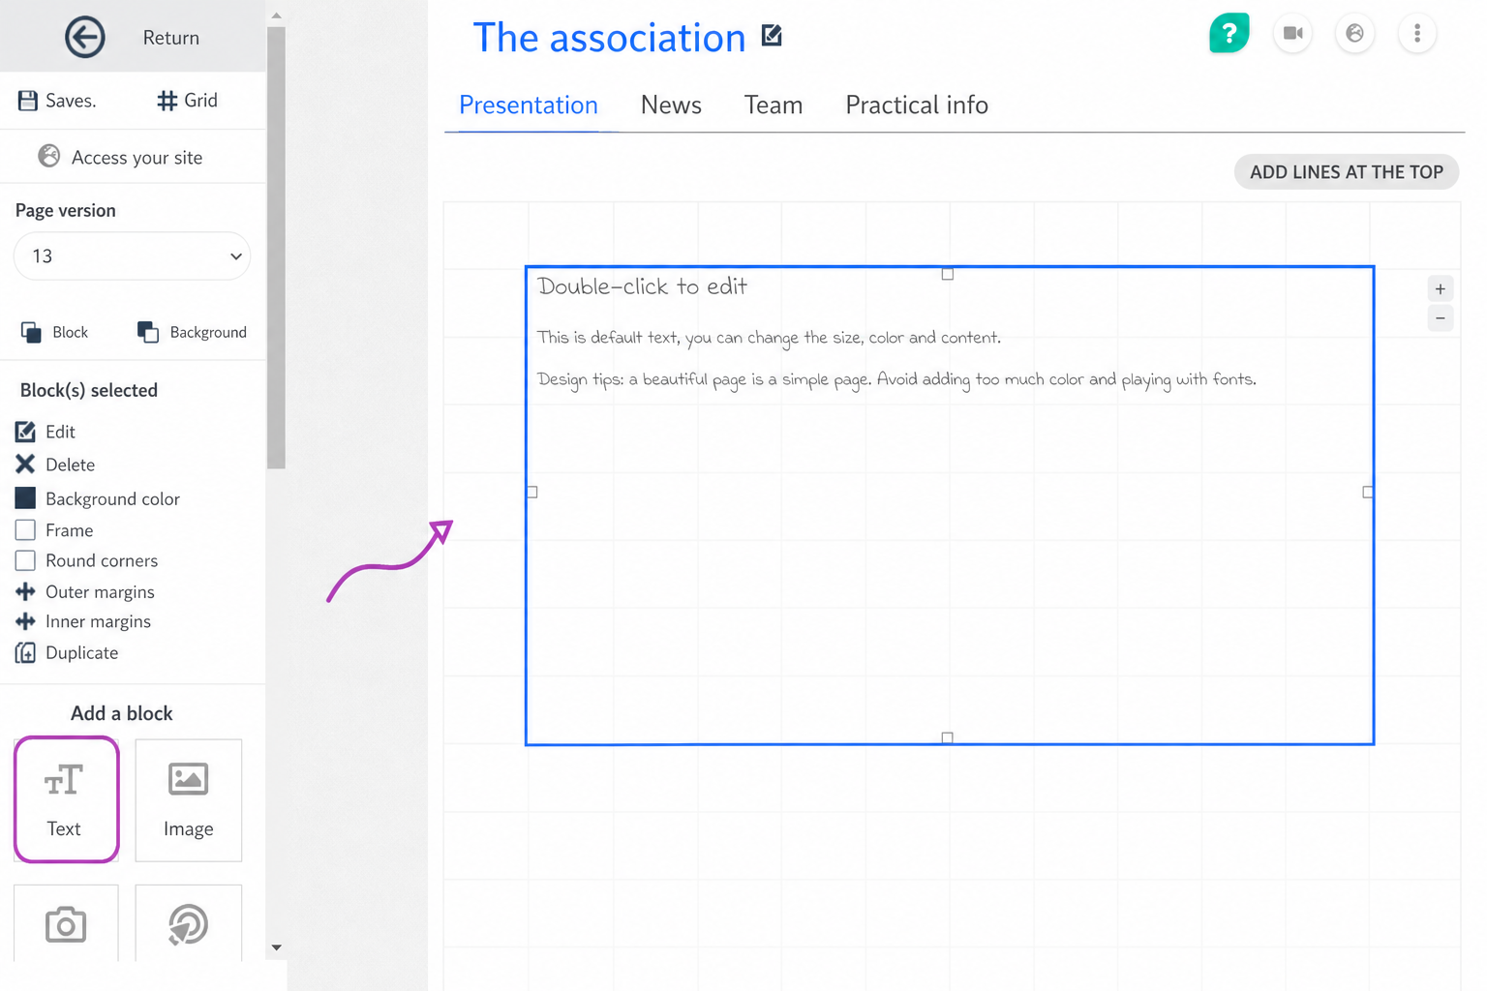This screenshot has height=991, width=1487.
Task: Click the pencil icon next to The association
Action: tap(772, 36)
